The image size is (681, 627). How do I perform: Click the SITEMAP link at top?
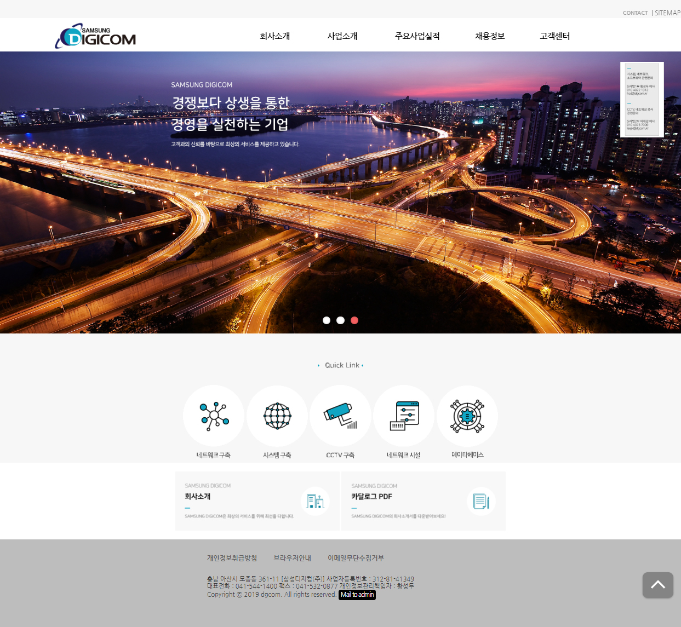click(x=667, y=13)
